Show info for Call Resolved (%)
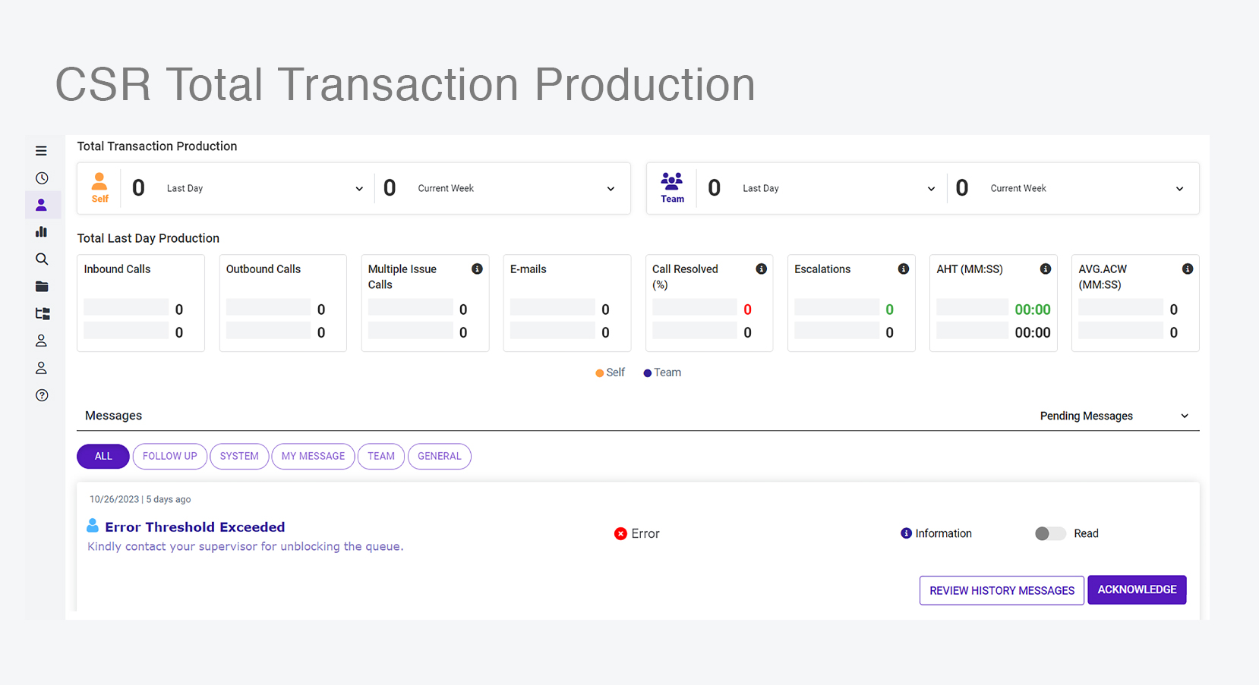 pos(761,269)
